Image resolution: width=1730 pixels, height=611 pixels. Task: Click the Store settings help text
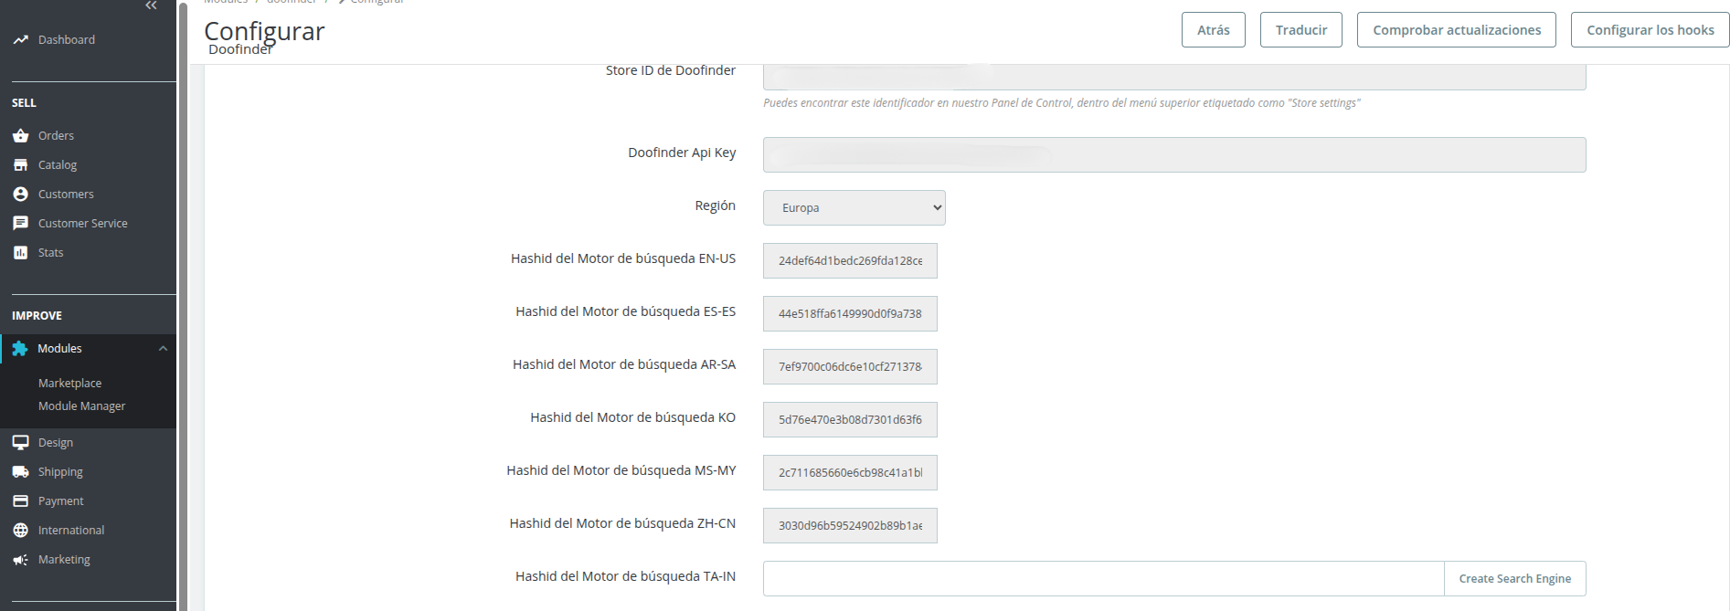pos(1061,103)
